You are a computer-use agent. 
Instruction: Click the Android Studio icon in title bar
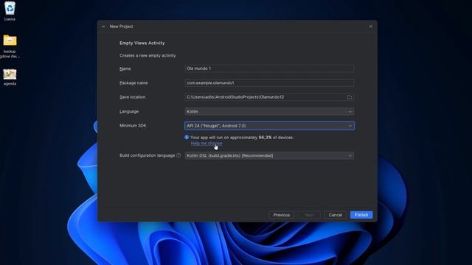tap(103, 26)
